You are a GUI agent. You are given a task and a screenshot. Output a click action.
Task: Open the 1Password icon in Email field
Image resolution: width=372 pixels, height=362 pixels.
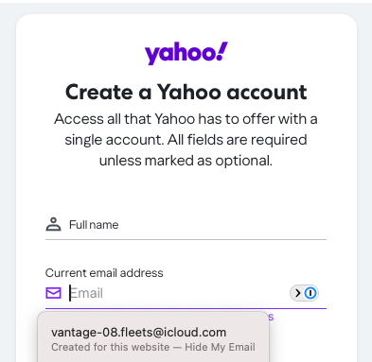click(310, 293)
